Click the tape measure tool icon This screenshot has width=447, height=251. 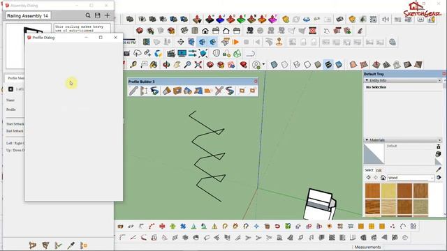tap(133, 65)
